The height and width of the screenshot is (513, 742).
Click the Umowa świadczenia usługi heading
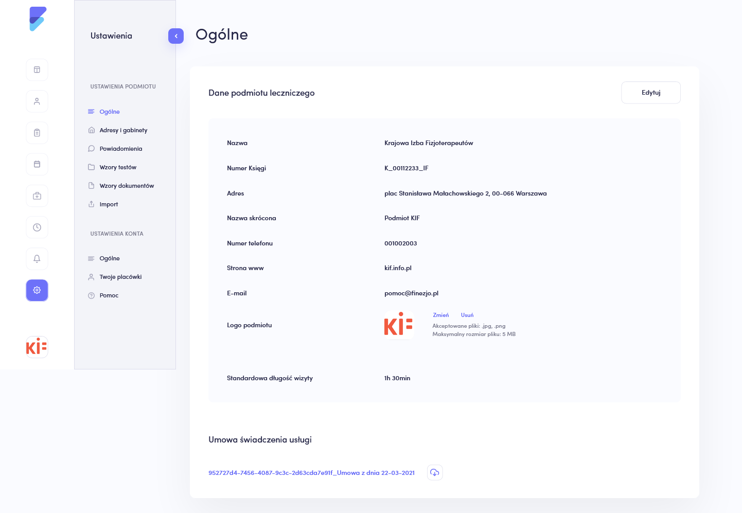[260, 440]
